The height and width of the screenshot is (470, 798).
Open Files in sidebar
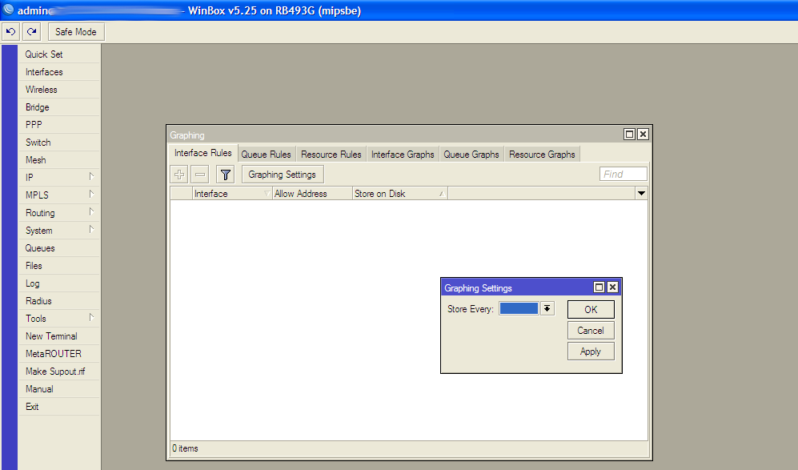pyautogui.click(x=59, y=266)
